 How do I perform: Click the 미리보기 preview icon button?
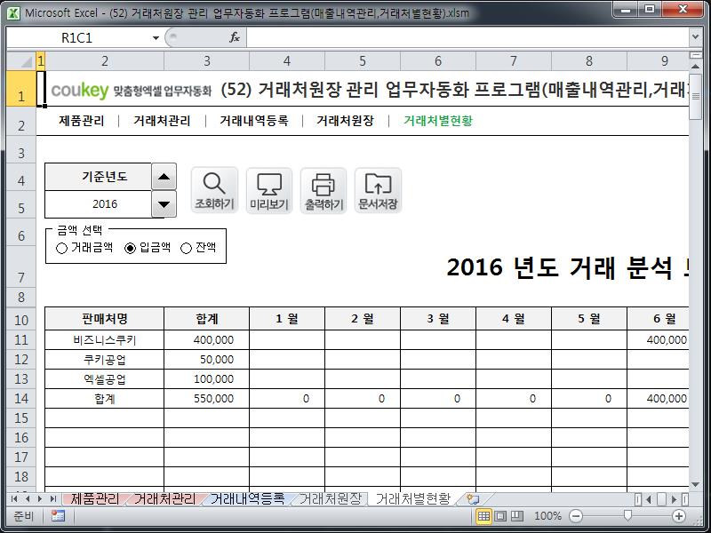click(x=269, y=190)
